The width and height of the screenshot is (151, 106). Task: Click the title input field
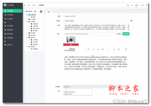96,16
